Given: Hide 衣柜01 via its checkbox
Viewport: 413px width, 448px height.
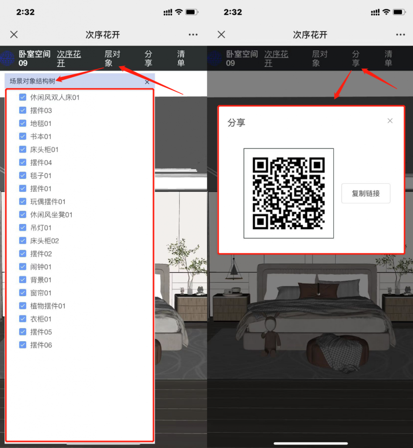Looking at the screenshot, I should [23, 319].
